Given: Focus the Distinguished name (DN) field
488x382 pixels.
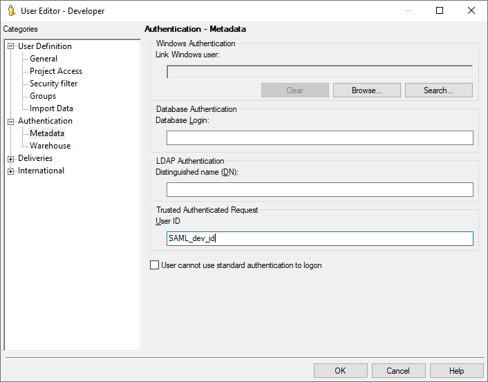Looking at the screenshot, I should click(x=319, y=190).
